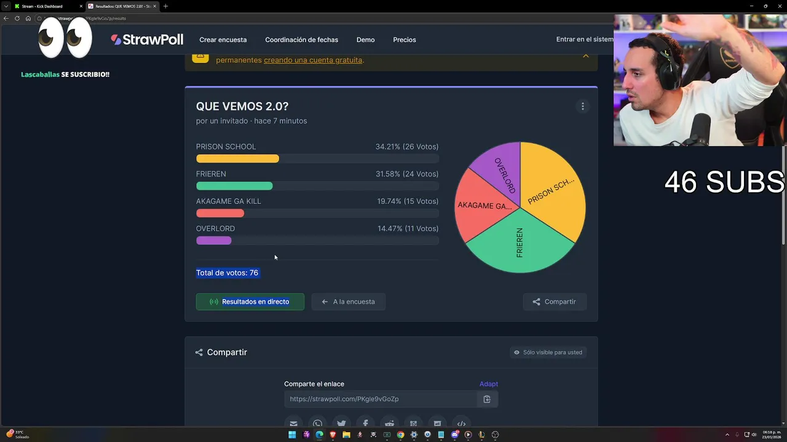Click the 34.21% (26 Votos) value

(x=407, y=147)
